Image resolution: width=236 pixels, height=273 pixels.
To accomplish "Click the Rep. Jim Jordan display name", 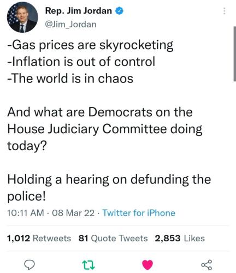I will coord(78,11).
